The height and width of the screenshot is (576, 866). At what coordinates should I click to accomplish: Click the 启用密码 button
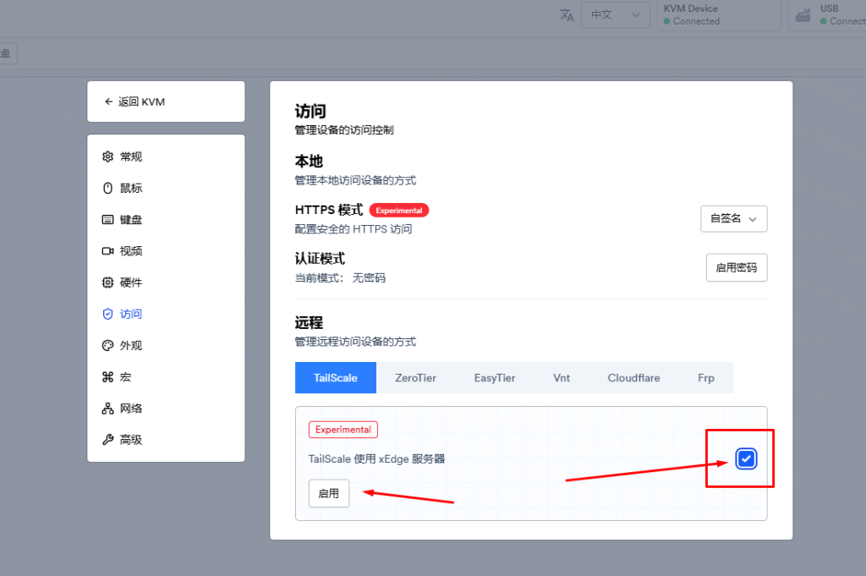pos(736,267)
